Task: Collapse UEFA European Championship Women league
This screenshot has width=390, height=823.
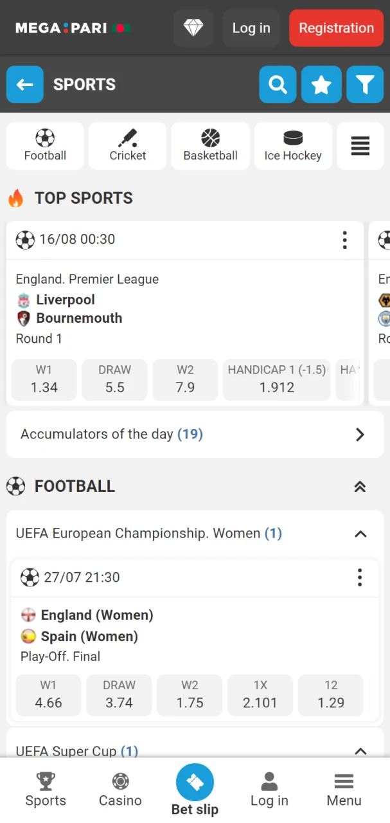Action: click(x=360, y=534)
